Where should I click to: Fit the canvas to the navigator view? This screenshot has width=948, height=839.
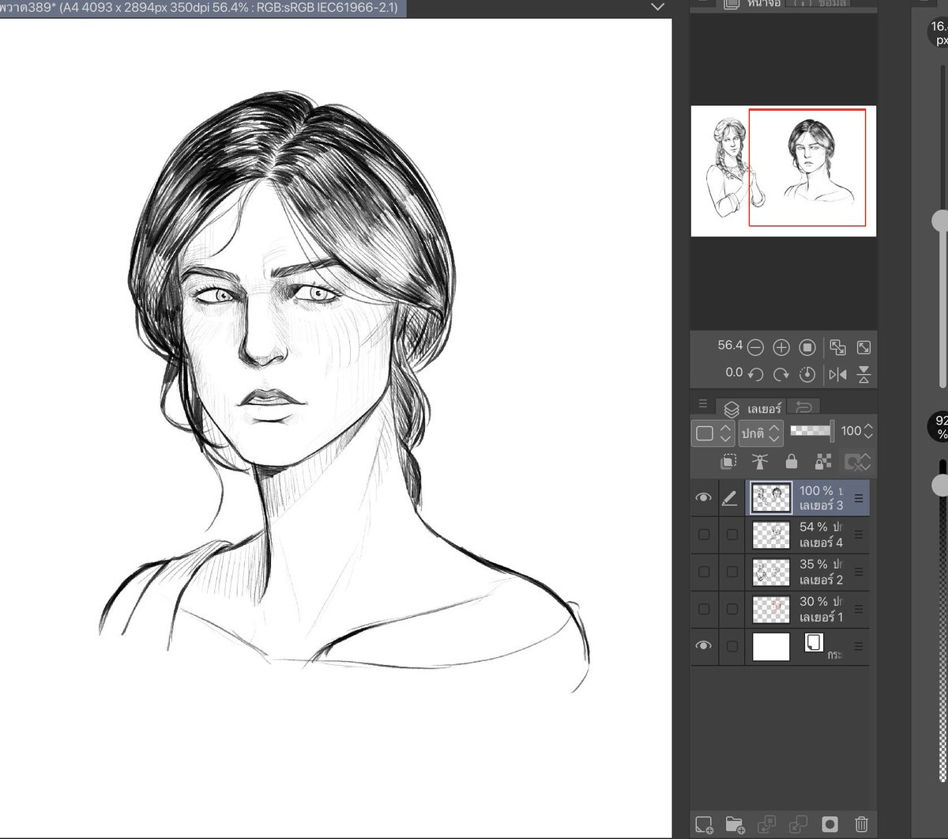(837, 347)
